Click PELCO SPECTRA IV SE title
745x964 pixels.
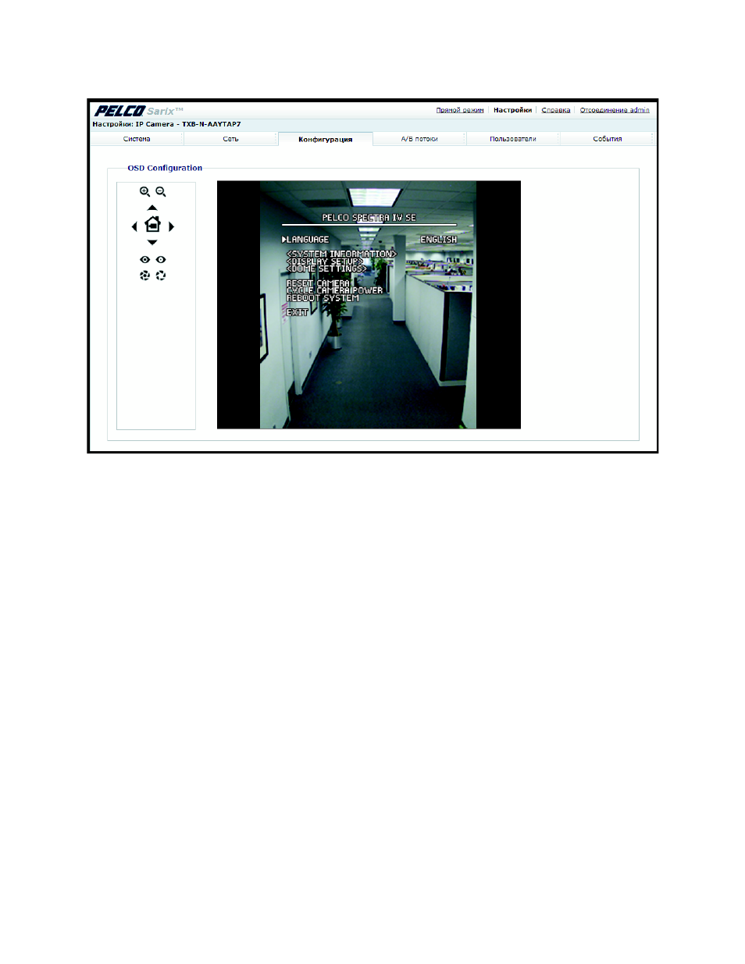[x=369, y=218]
